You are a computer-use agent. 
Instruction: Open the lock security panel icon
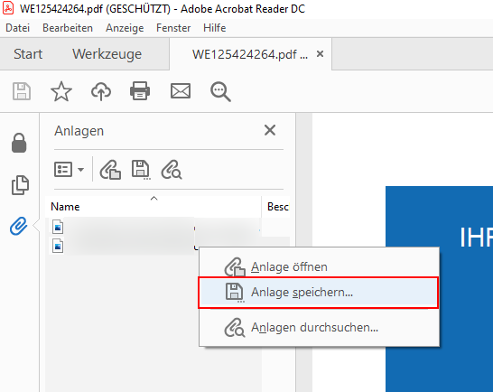click(x=19, y=143)
